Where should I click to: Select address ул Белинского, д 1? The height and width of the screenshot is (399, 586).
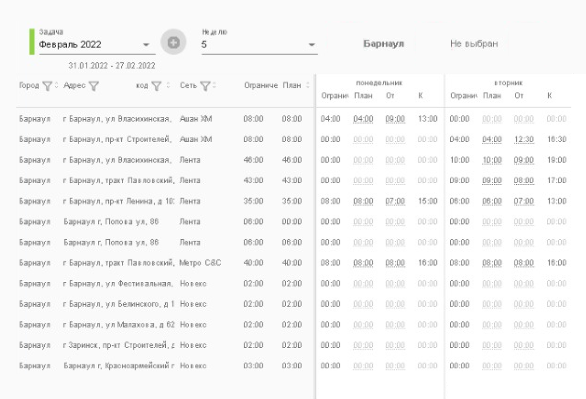118,304
